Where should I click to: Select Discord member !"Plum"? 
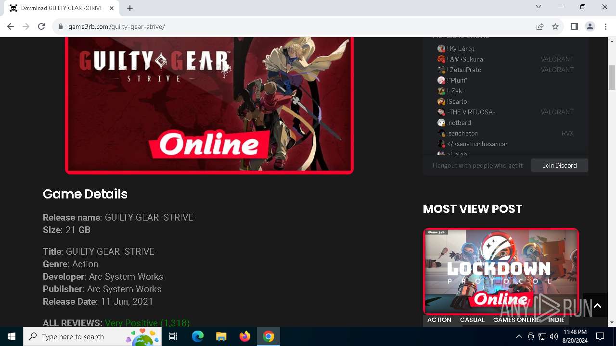[452, 80]
